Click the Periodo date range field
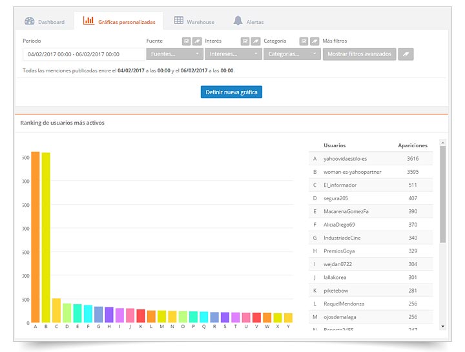Screen dimensions: 465x352 tap(83, 54)
